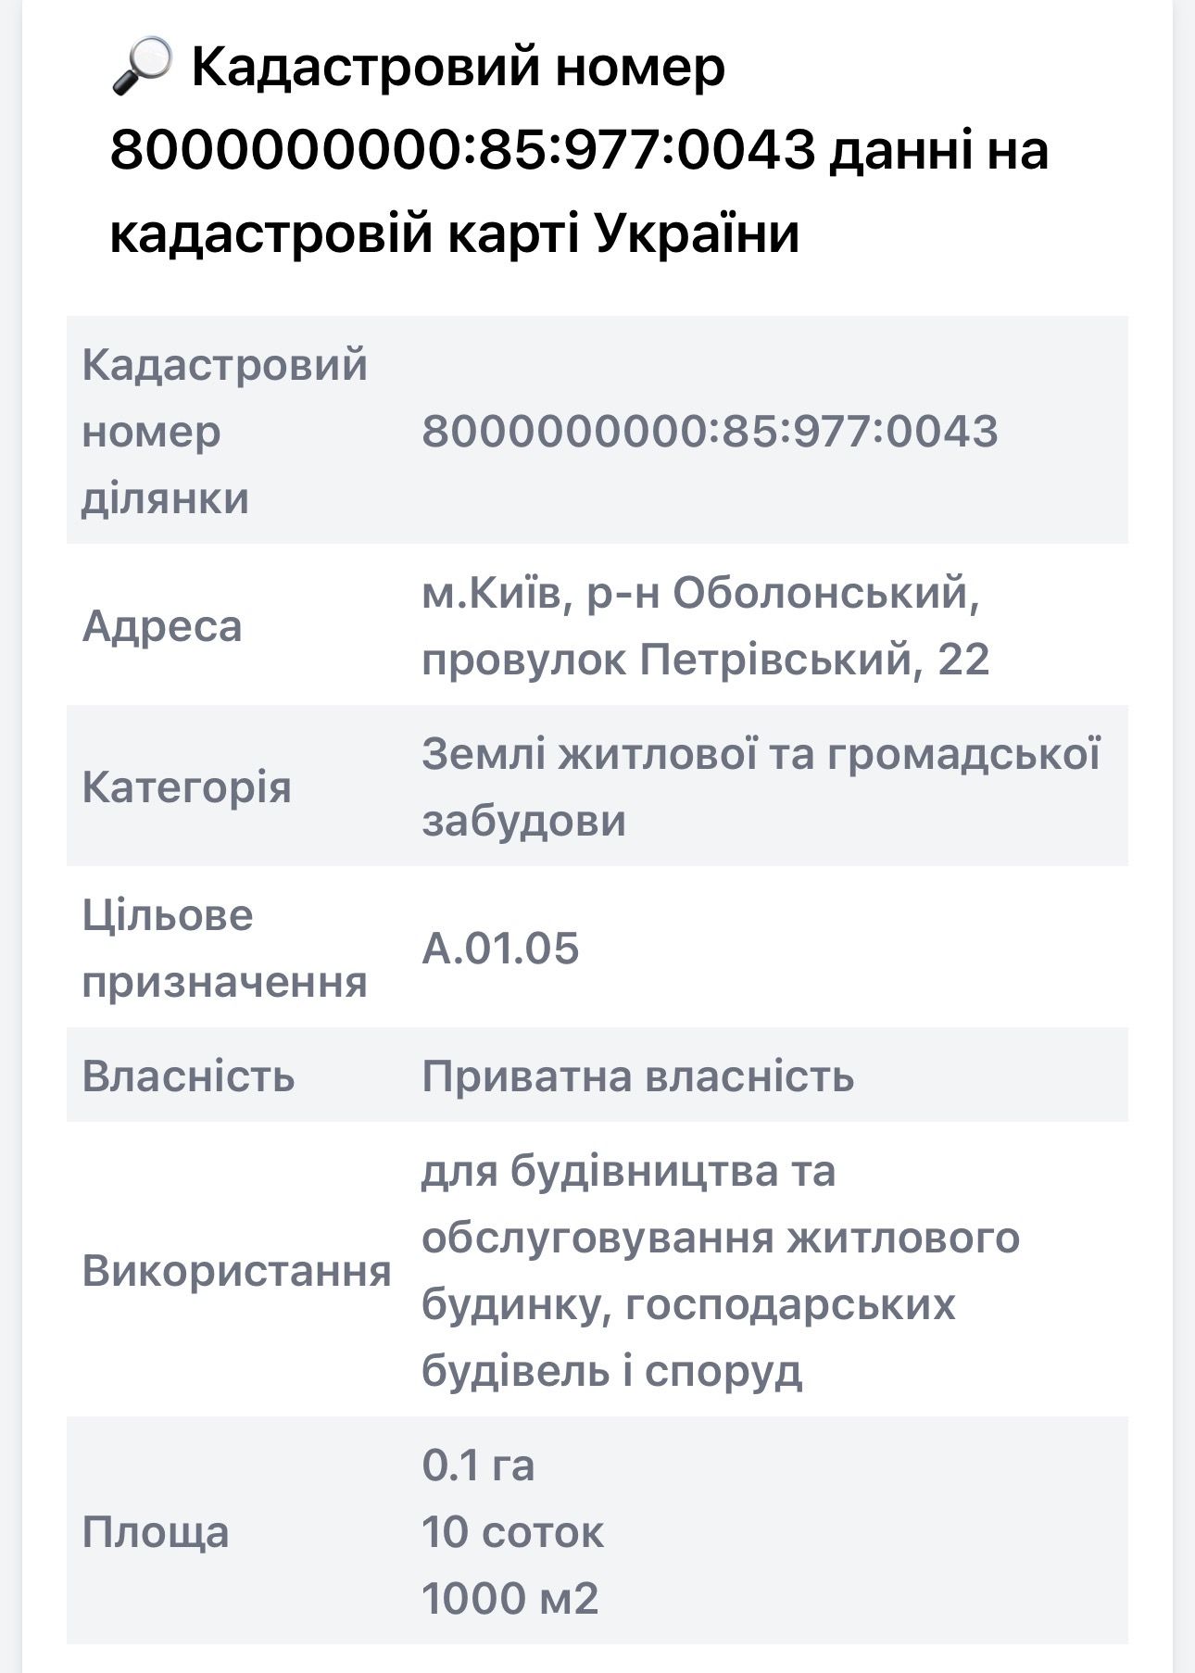Click the '0.1 га' area value

point(478,1465)
